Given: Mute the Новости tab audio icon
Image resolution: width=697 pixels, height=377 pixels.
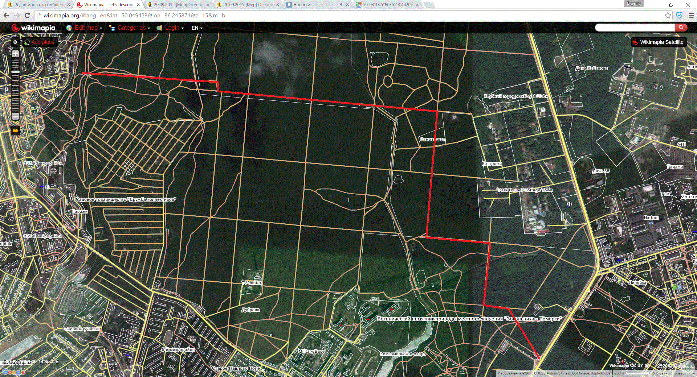Looking at the screenshot, I should click(x=341, y=5).
